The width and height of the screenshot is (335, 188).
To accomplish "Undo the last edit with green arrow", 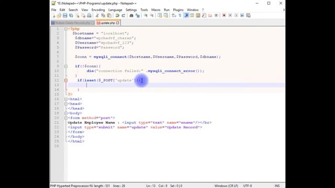I will 117,16.
